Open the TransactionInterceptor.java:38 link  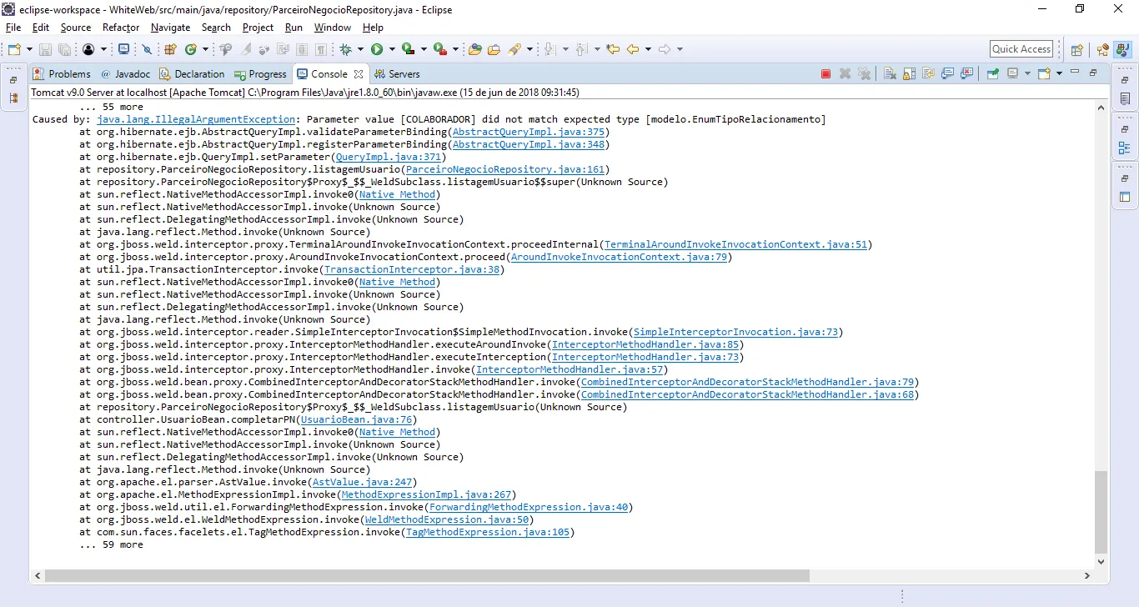(412, 269)
